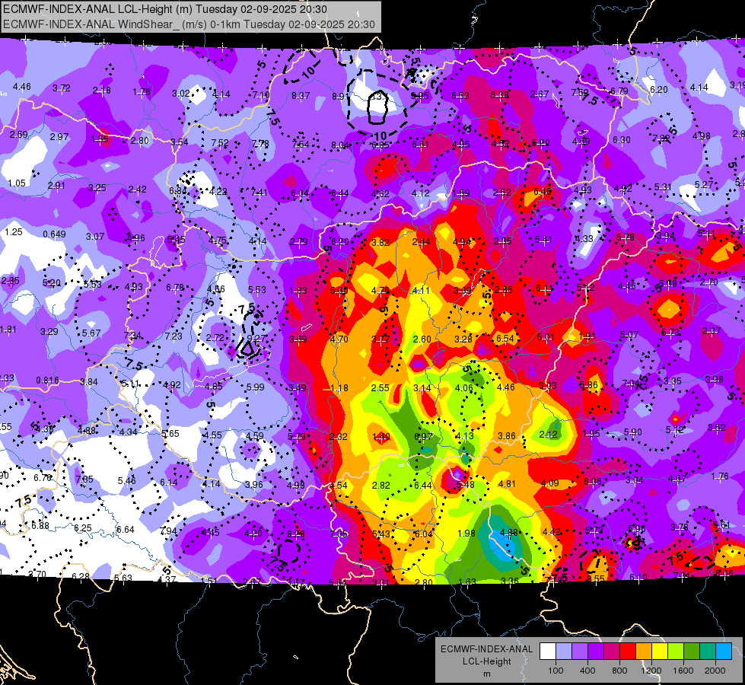The height and width of the screenshot is (685, 745).
Task: Click the wind shear value 3.72
Action: pos(62,88)
